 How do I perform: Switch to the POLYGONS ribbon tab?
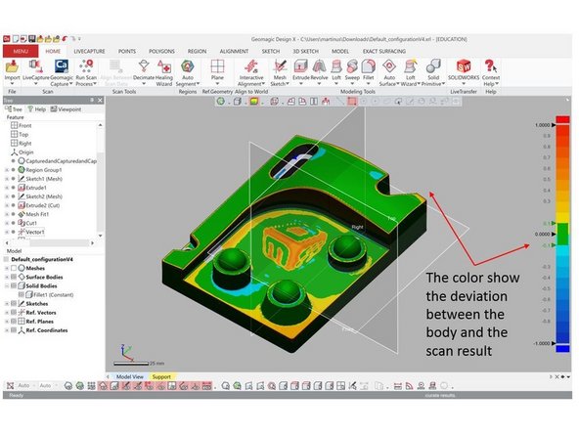click(x=161, y=51)
